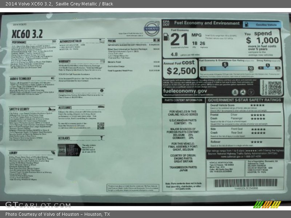
Task: Click the 10 end of the Greenhouse Gas Rating bar
Action: [251, 68]
